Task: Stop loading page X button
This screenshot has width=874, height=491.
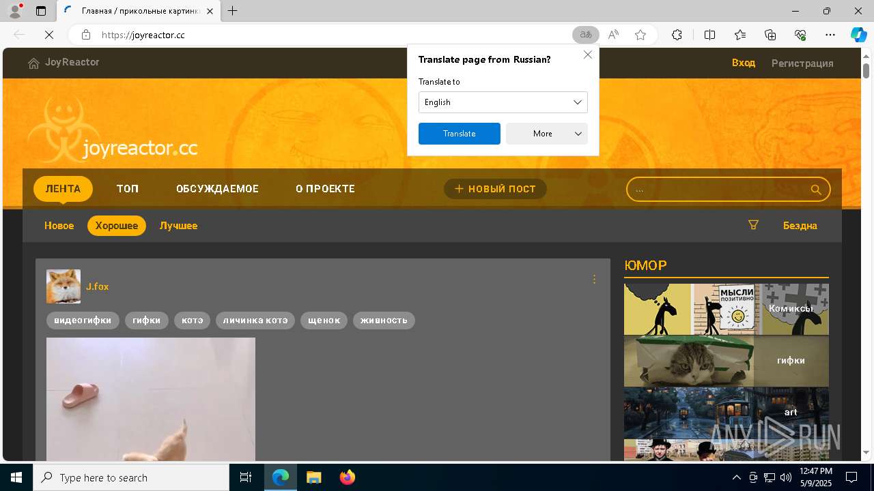Action: tap(49, 35)
